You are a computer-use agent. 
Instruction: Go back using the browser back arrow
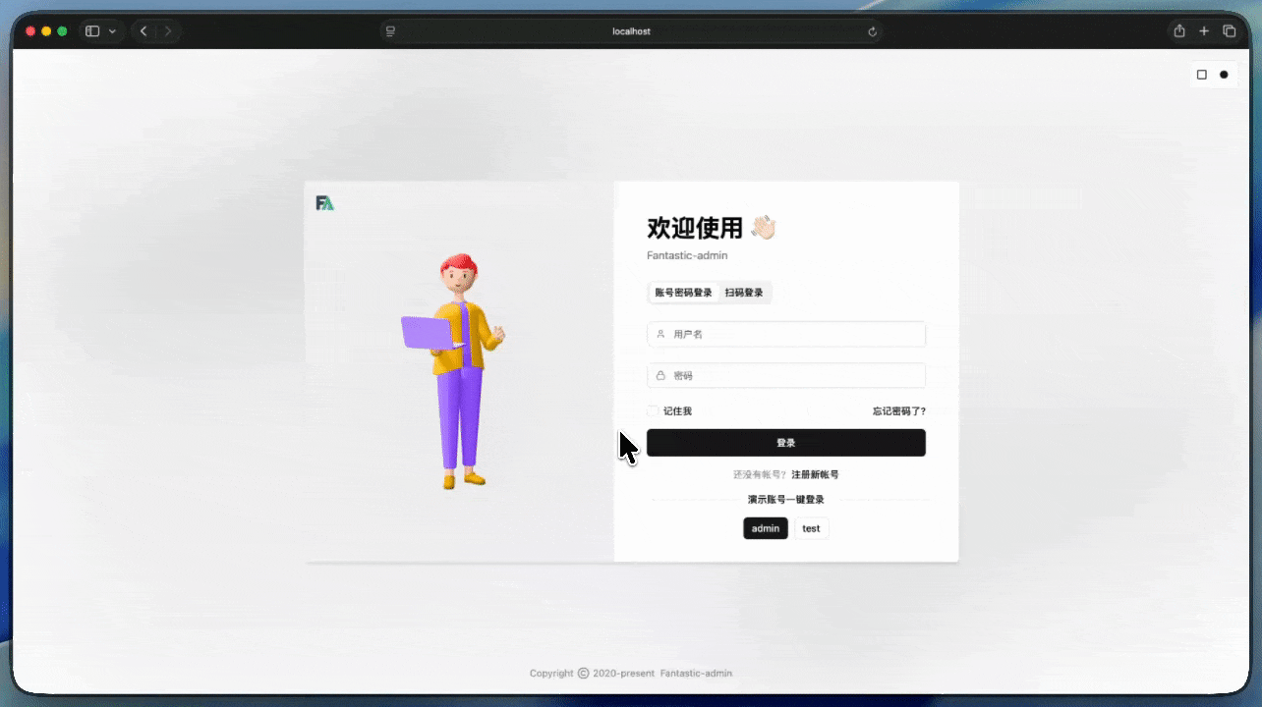[x=143, y=31]
